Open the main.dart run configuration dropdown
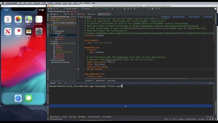This screenshot has width=218, height=123. point(87,9)
